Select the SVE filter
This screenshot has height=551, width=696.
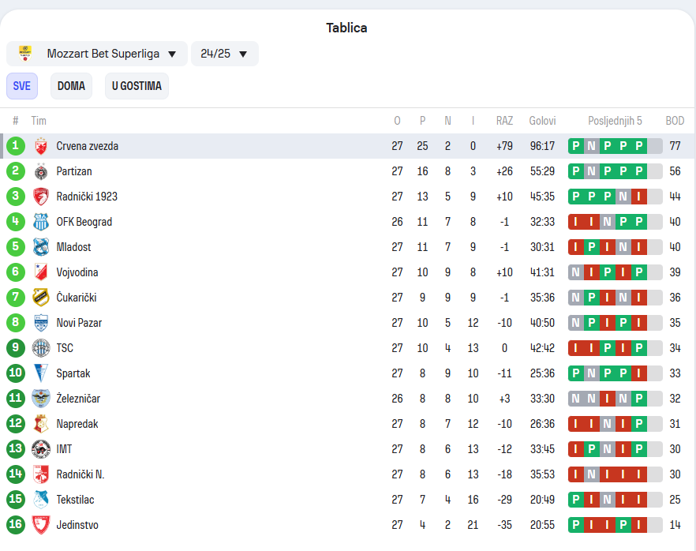[x=22, y=86]
